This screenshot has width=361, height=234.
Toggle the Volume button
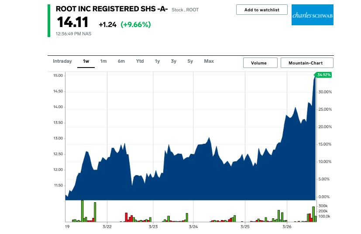(261, 63)
